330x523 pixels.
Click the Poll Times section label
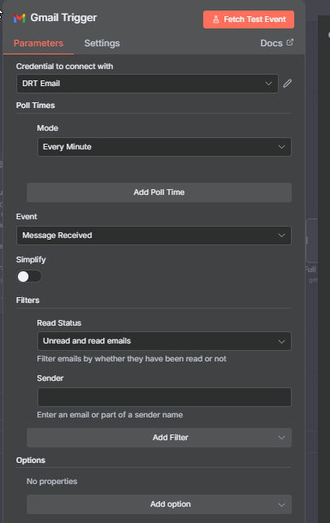coord(36,106)
